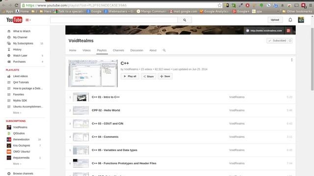Click thumbnail of C++ 03 video
Viewport: 314px width, 176px height.
80,124
